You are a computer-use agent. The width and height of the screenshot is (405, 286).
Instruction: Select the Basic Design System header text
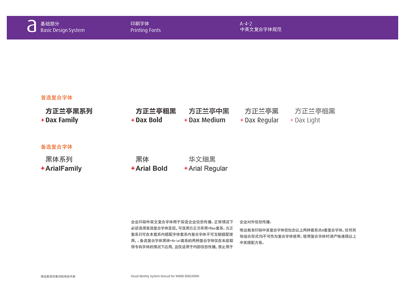62,30
